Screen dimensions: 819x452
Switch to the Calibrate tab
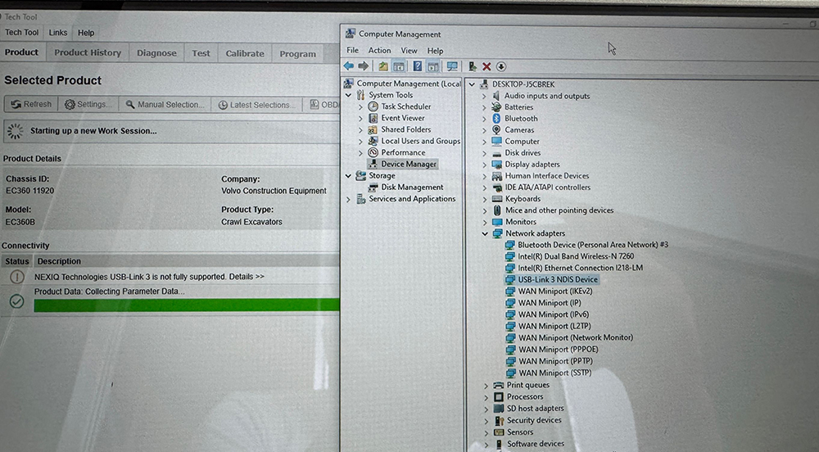pos(244,54)
